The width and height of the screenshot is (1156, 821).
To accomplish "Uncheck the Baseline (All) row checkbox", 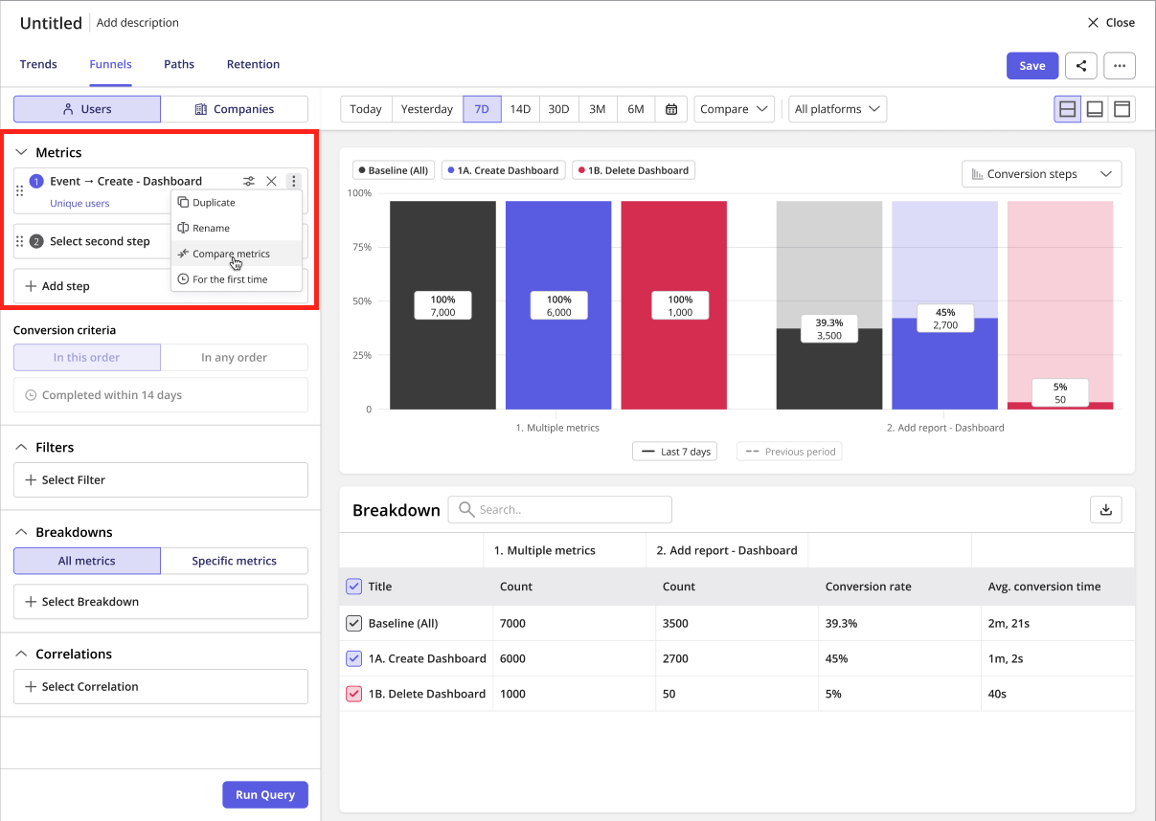I will point(353,623).
